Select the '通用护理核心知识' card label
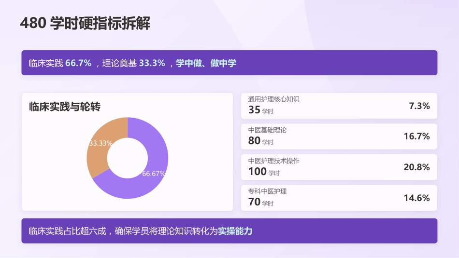The height and width of the screenshot is (258, 459). [x=273, y=99]
